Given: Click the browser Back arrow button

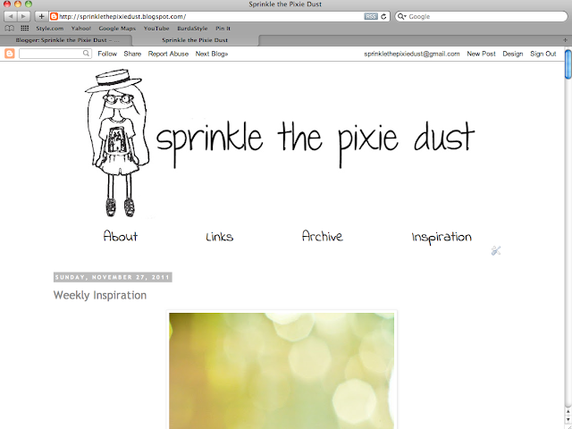Looking at the screenshot, I should click(x=11, y=16).
